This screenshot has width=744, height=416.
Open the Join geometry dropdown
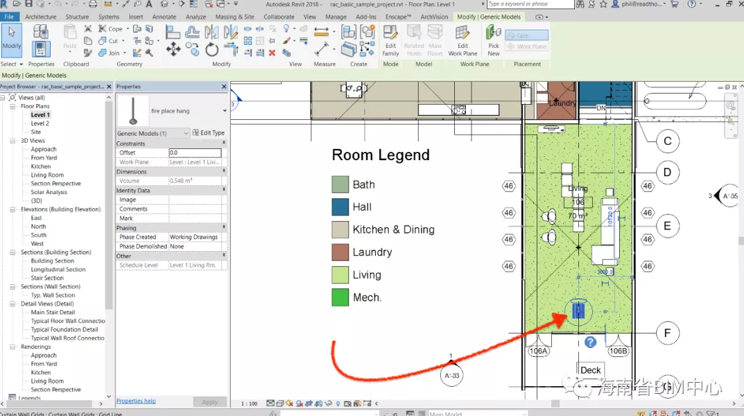coord(124,53)
